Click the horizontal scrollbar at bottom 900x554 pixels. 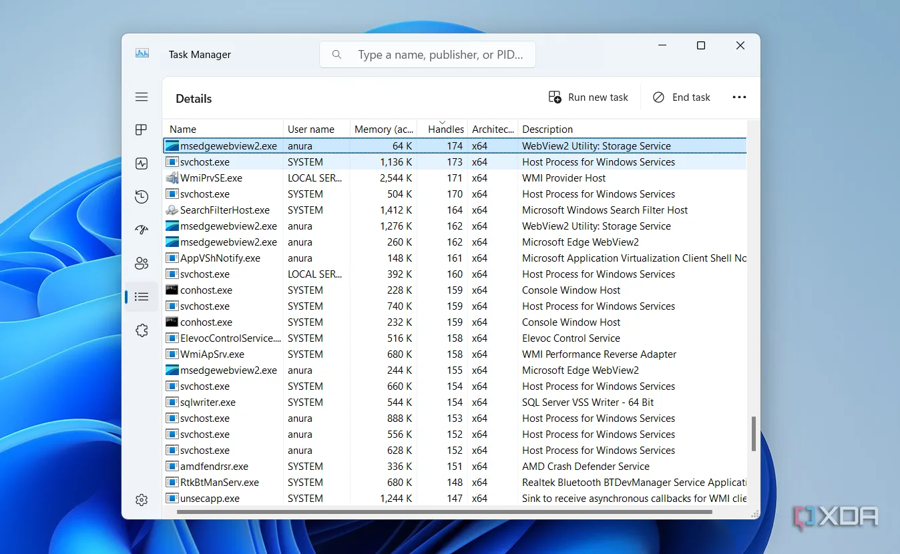click(x=444, y=513)
